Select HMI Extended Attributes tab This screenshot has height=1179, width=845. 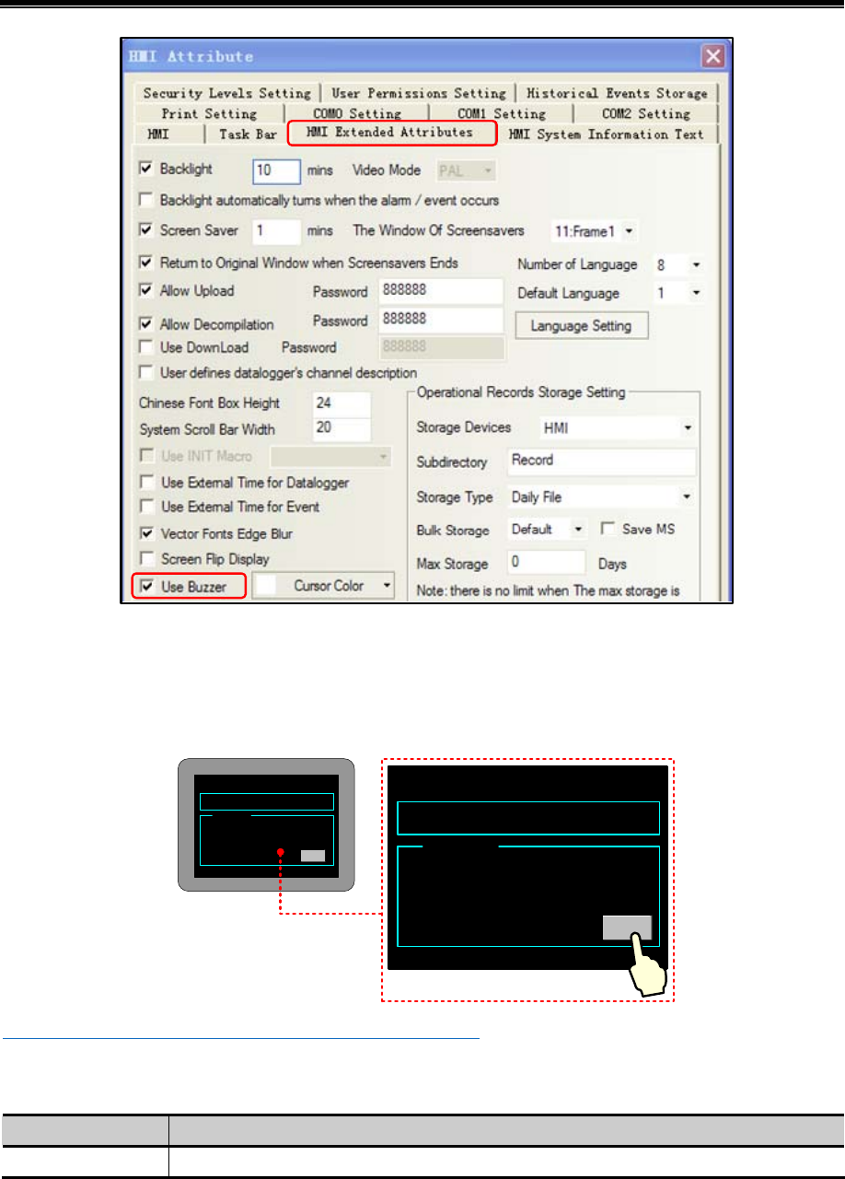click(389, 133)
